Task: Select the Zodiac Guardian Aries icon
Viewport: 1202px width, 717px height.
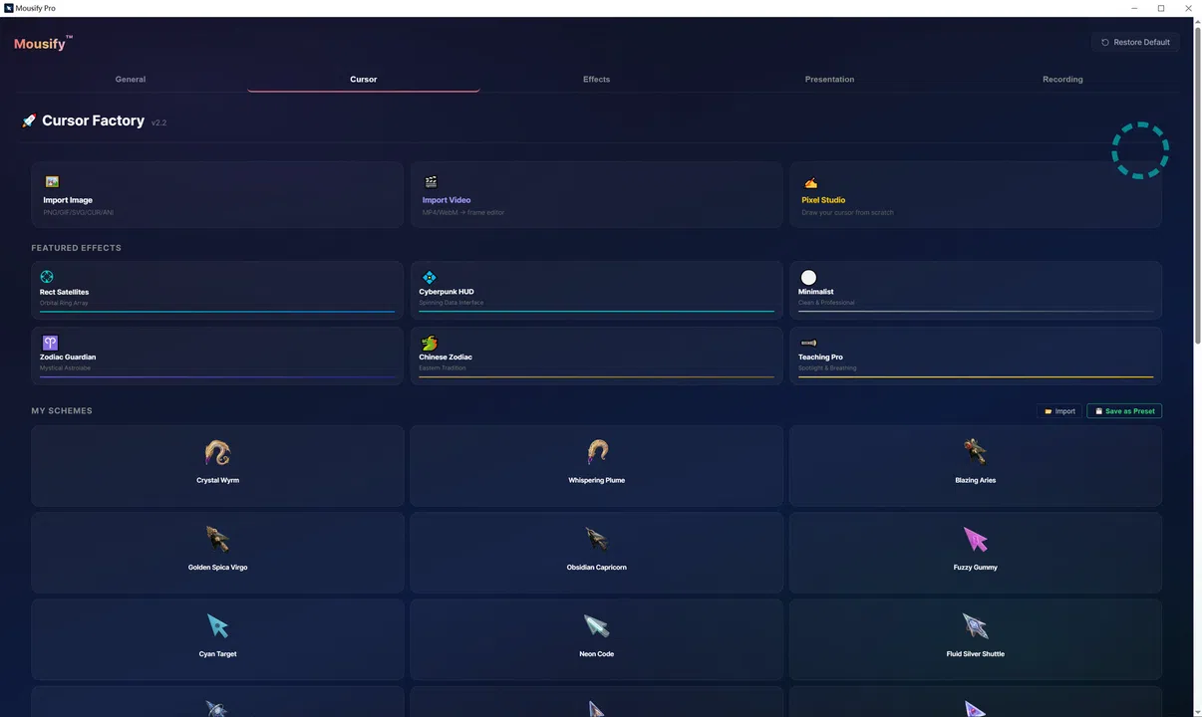Action: coord(51,343)
